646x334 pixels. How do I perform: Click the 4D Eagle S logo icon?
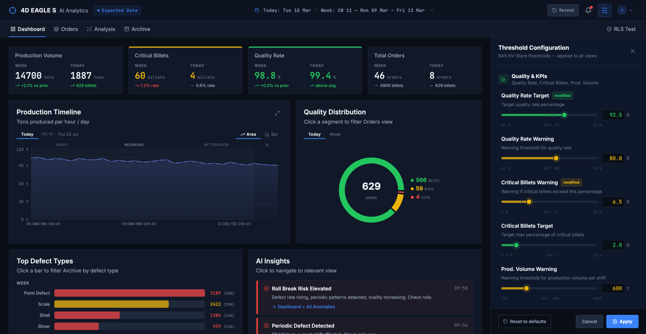pos(13,10)
